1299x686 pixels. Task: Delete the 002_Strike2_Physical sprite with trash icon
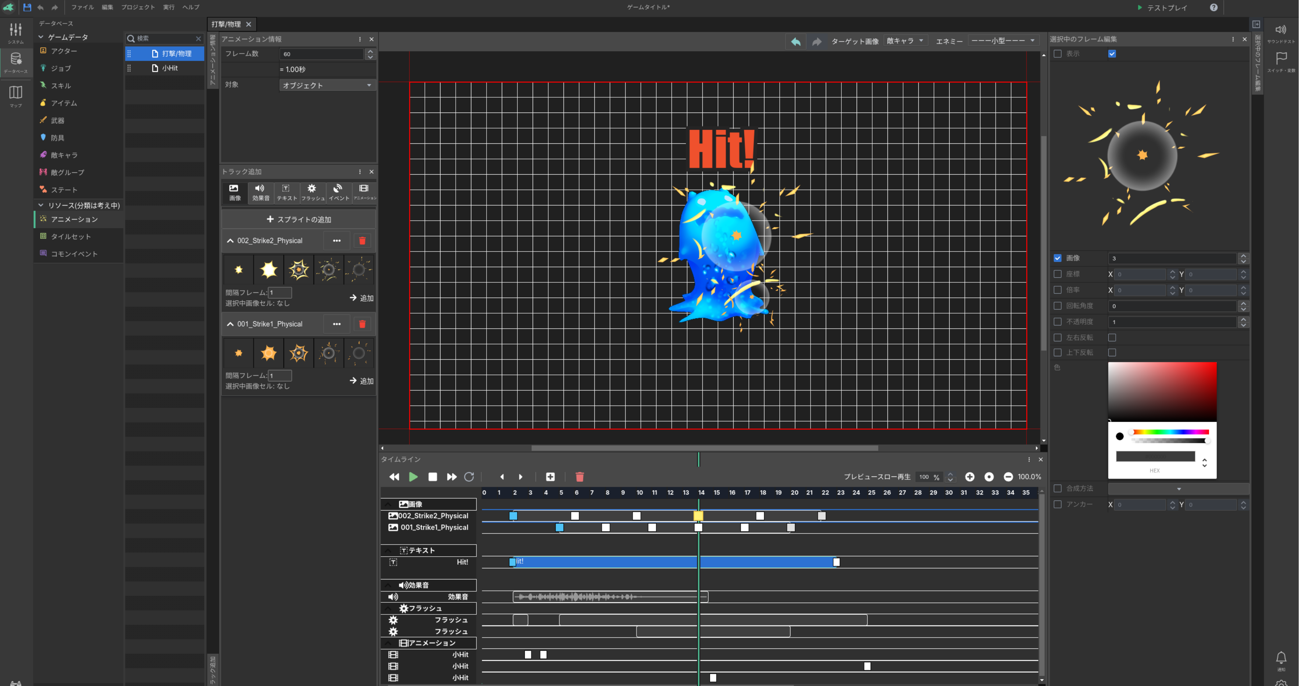pos(362,241)
